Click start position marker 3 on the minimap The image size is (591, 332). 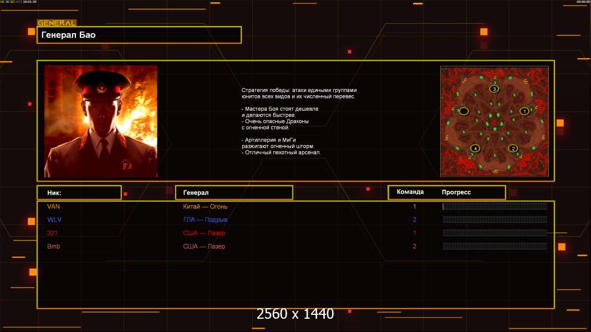[x=494, y=89]
